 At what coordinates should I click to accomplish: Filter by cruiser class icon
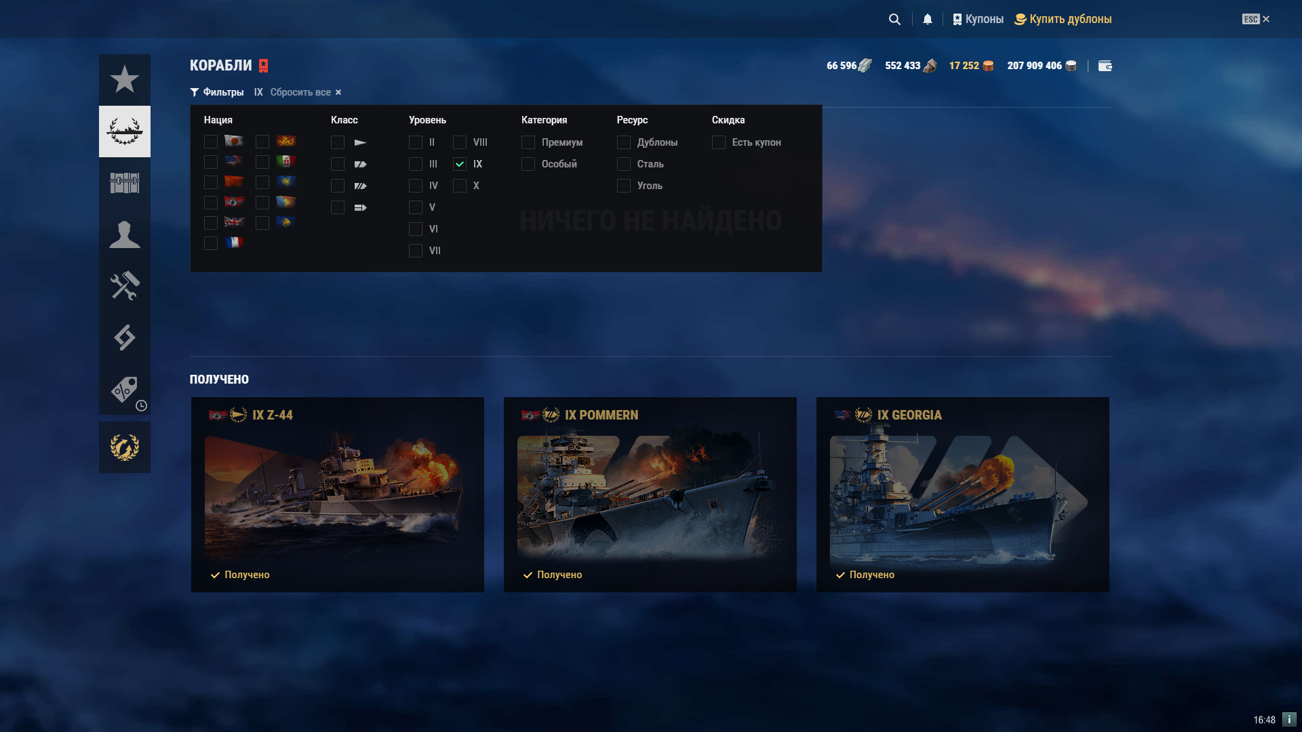click(x=360, y=164)
